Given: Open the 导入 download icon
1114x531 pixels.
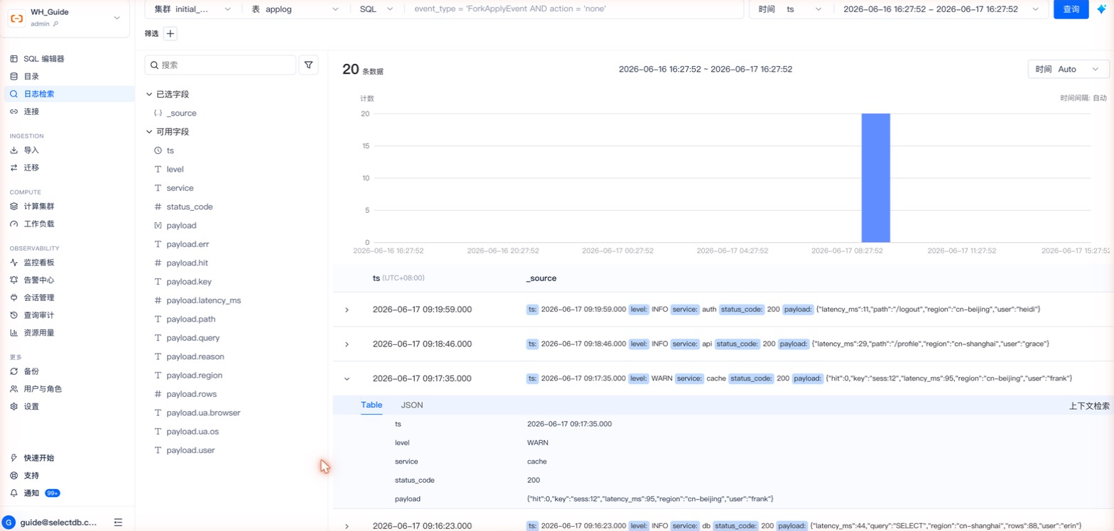Looking at the screenshot, I should click(13, 150).
